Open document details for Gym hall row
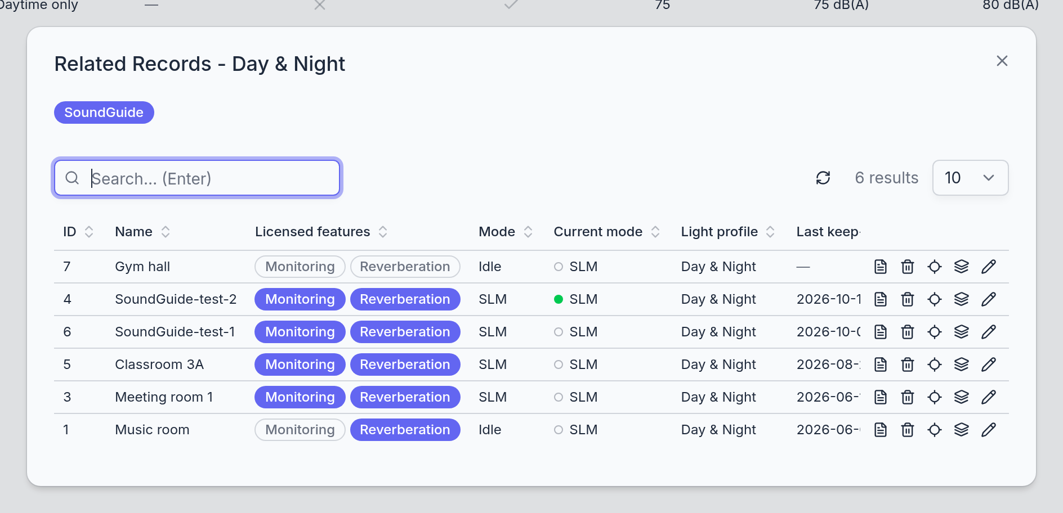Image resolution: width=1063 pixels, height=513 pixels. (881, 267)
